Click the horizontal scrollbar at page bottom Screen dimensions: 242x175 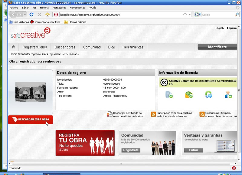pyautogui.click(x=121, y=163)
